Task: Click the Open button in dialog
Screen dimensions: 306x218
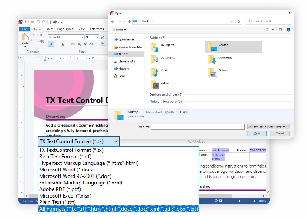Action: (x=257, y=134)
